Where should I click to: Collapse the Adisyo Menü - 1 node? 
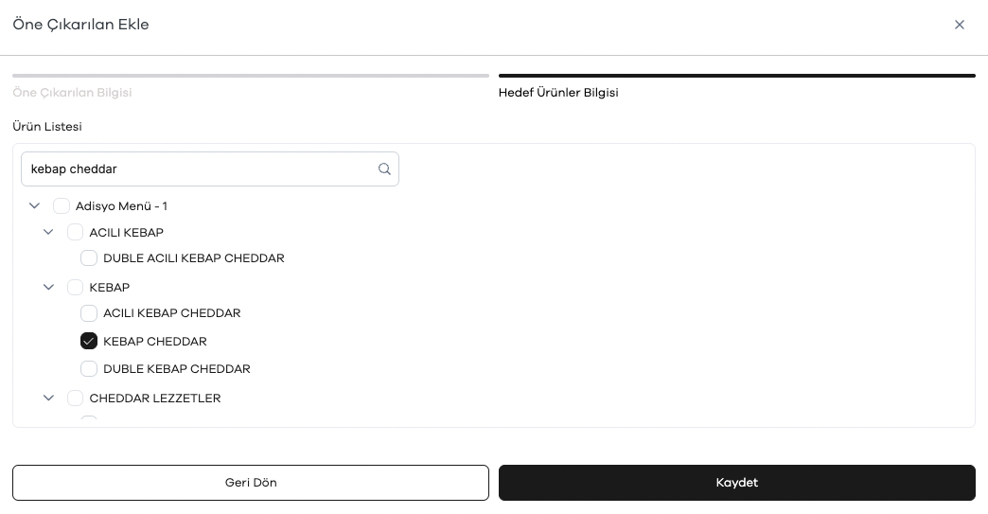35,206
